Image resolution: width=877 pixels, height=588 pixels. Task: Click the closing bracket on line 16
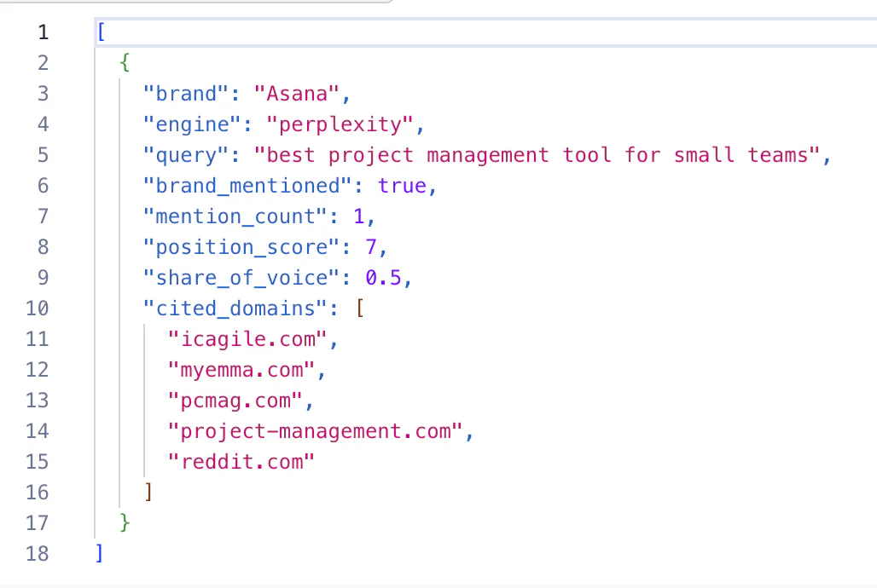[x=148, y=492]
